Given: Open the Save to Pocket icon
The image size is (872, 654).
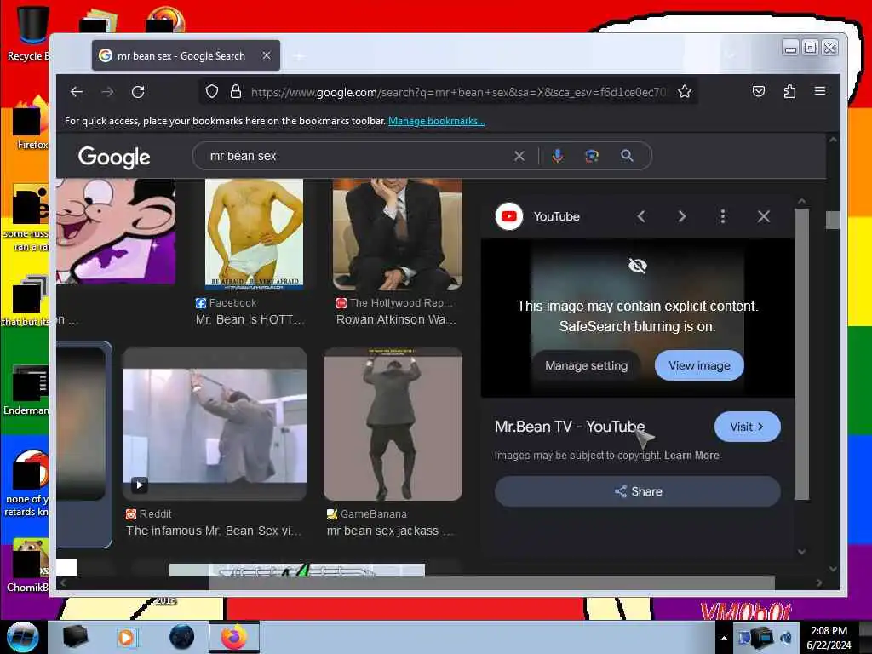Looking at the screenshot, I should [759, 91].
